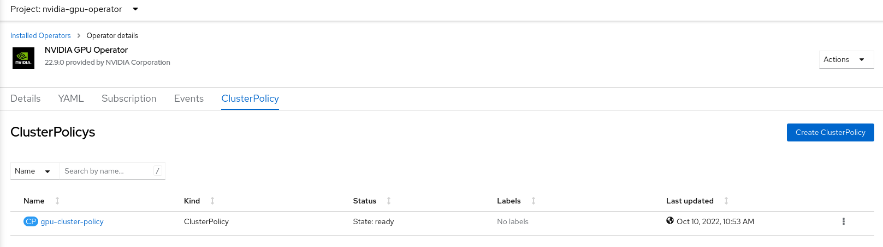This screenshot has width=883, height=247.
Task: Switch to the Details tab
Action: pos(26,98)
